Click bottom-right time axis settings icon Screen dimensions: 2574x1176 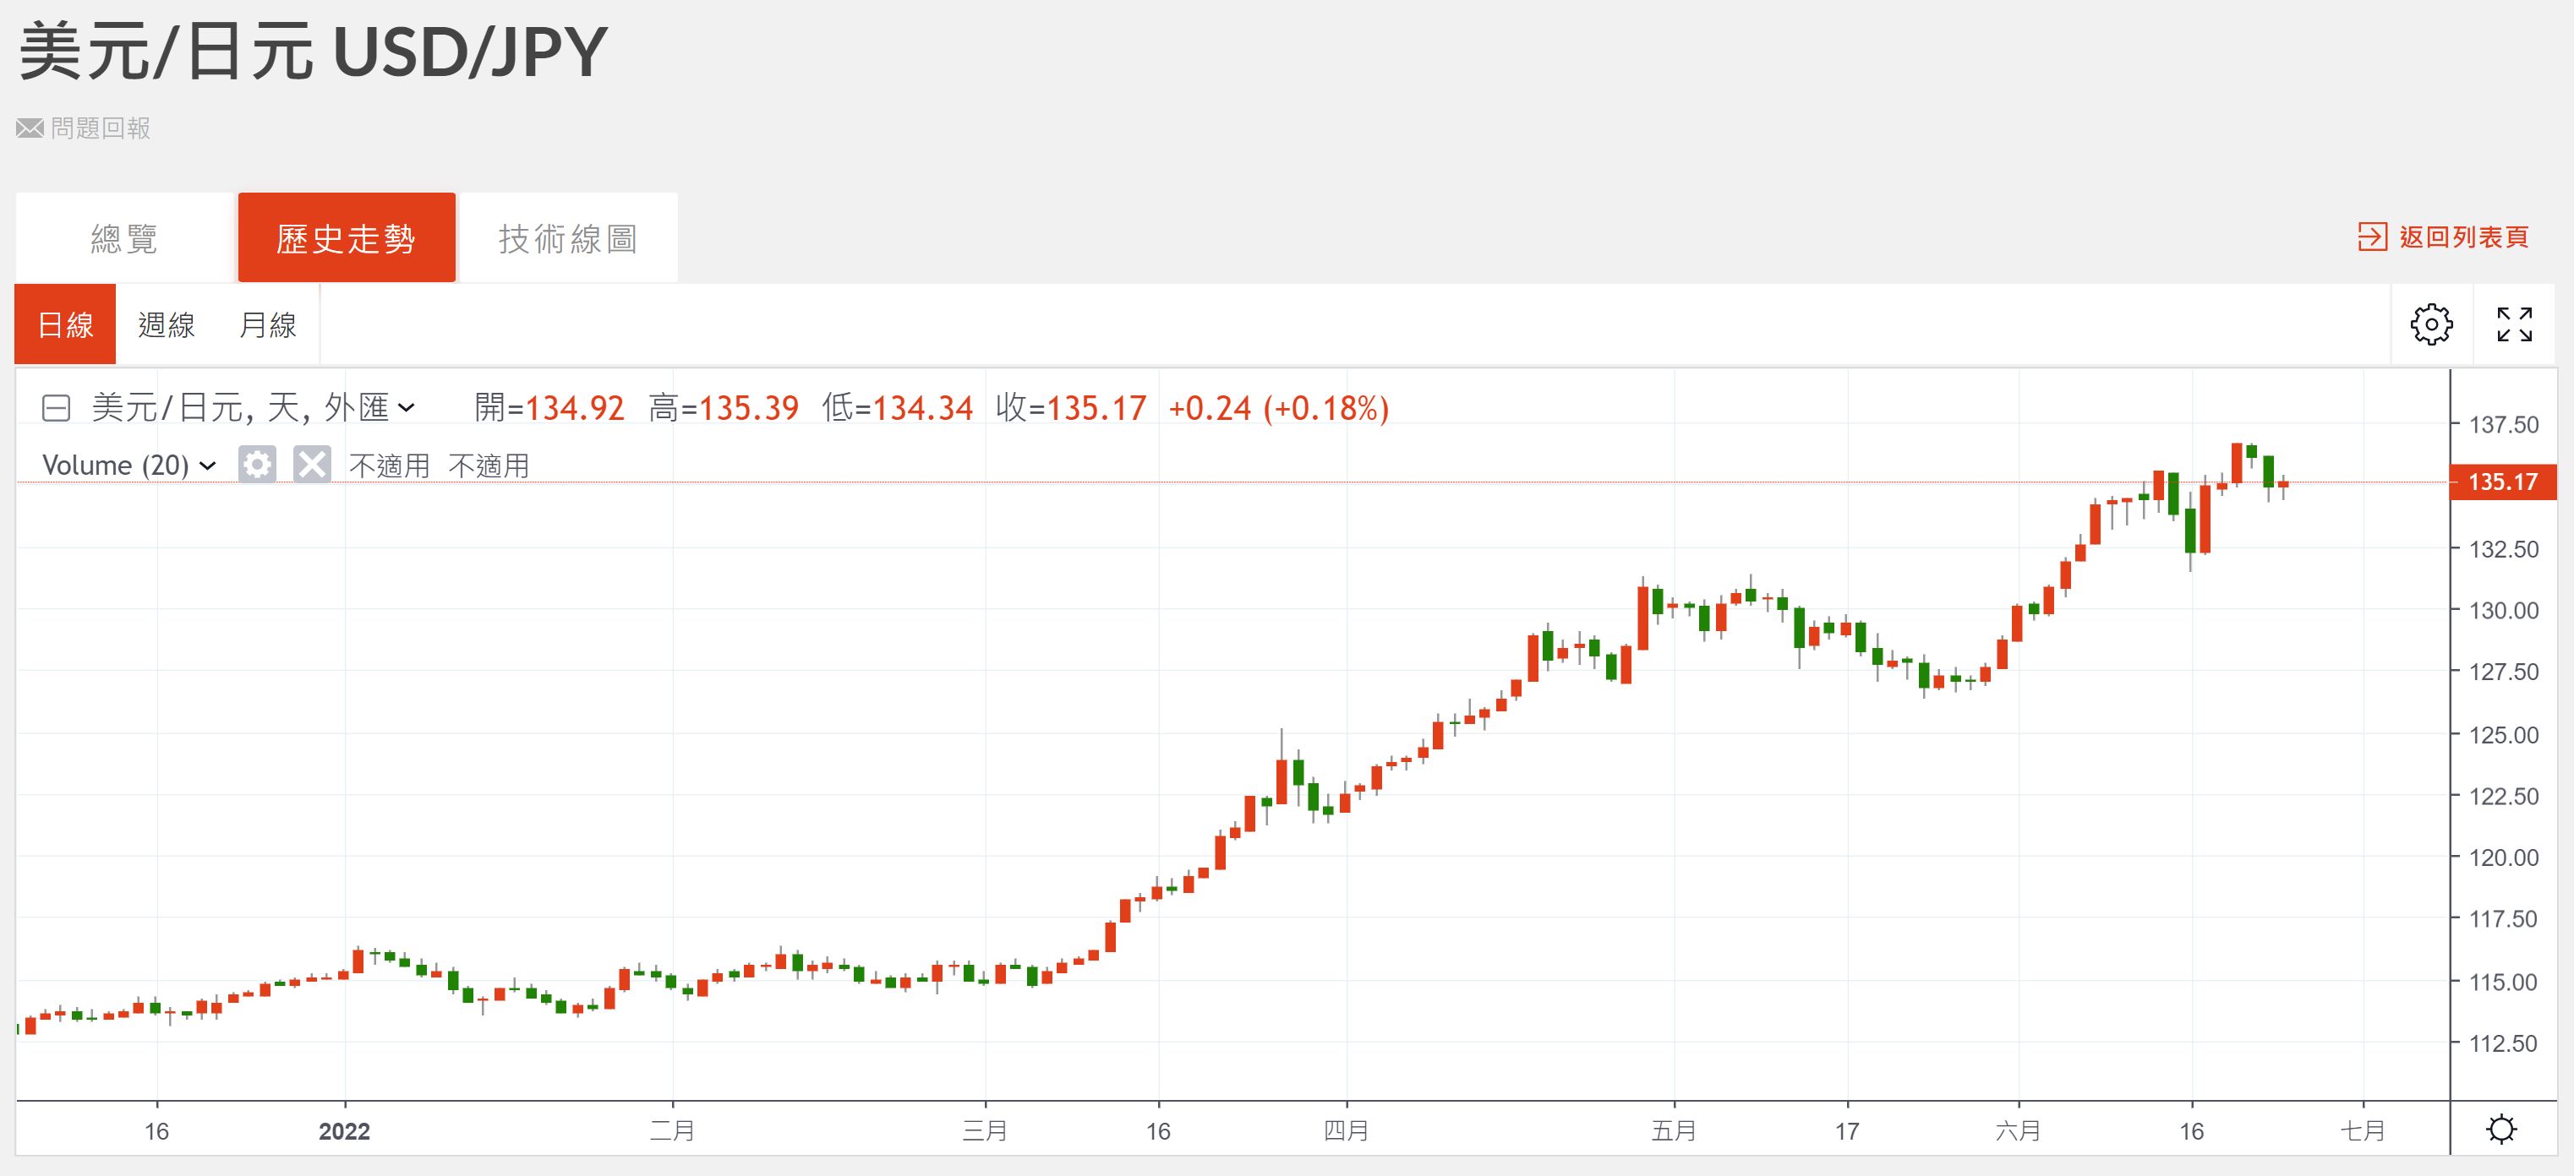[x=2501, y=1129]
